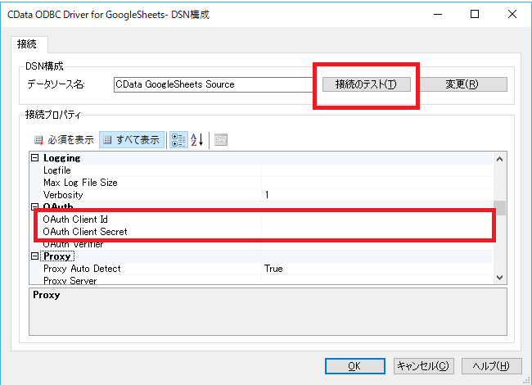Click the property grid scroll up arrow

(x=499, y=159)
